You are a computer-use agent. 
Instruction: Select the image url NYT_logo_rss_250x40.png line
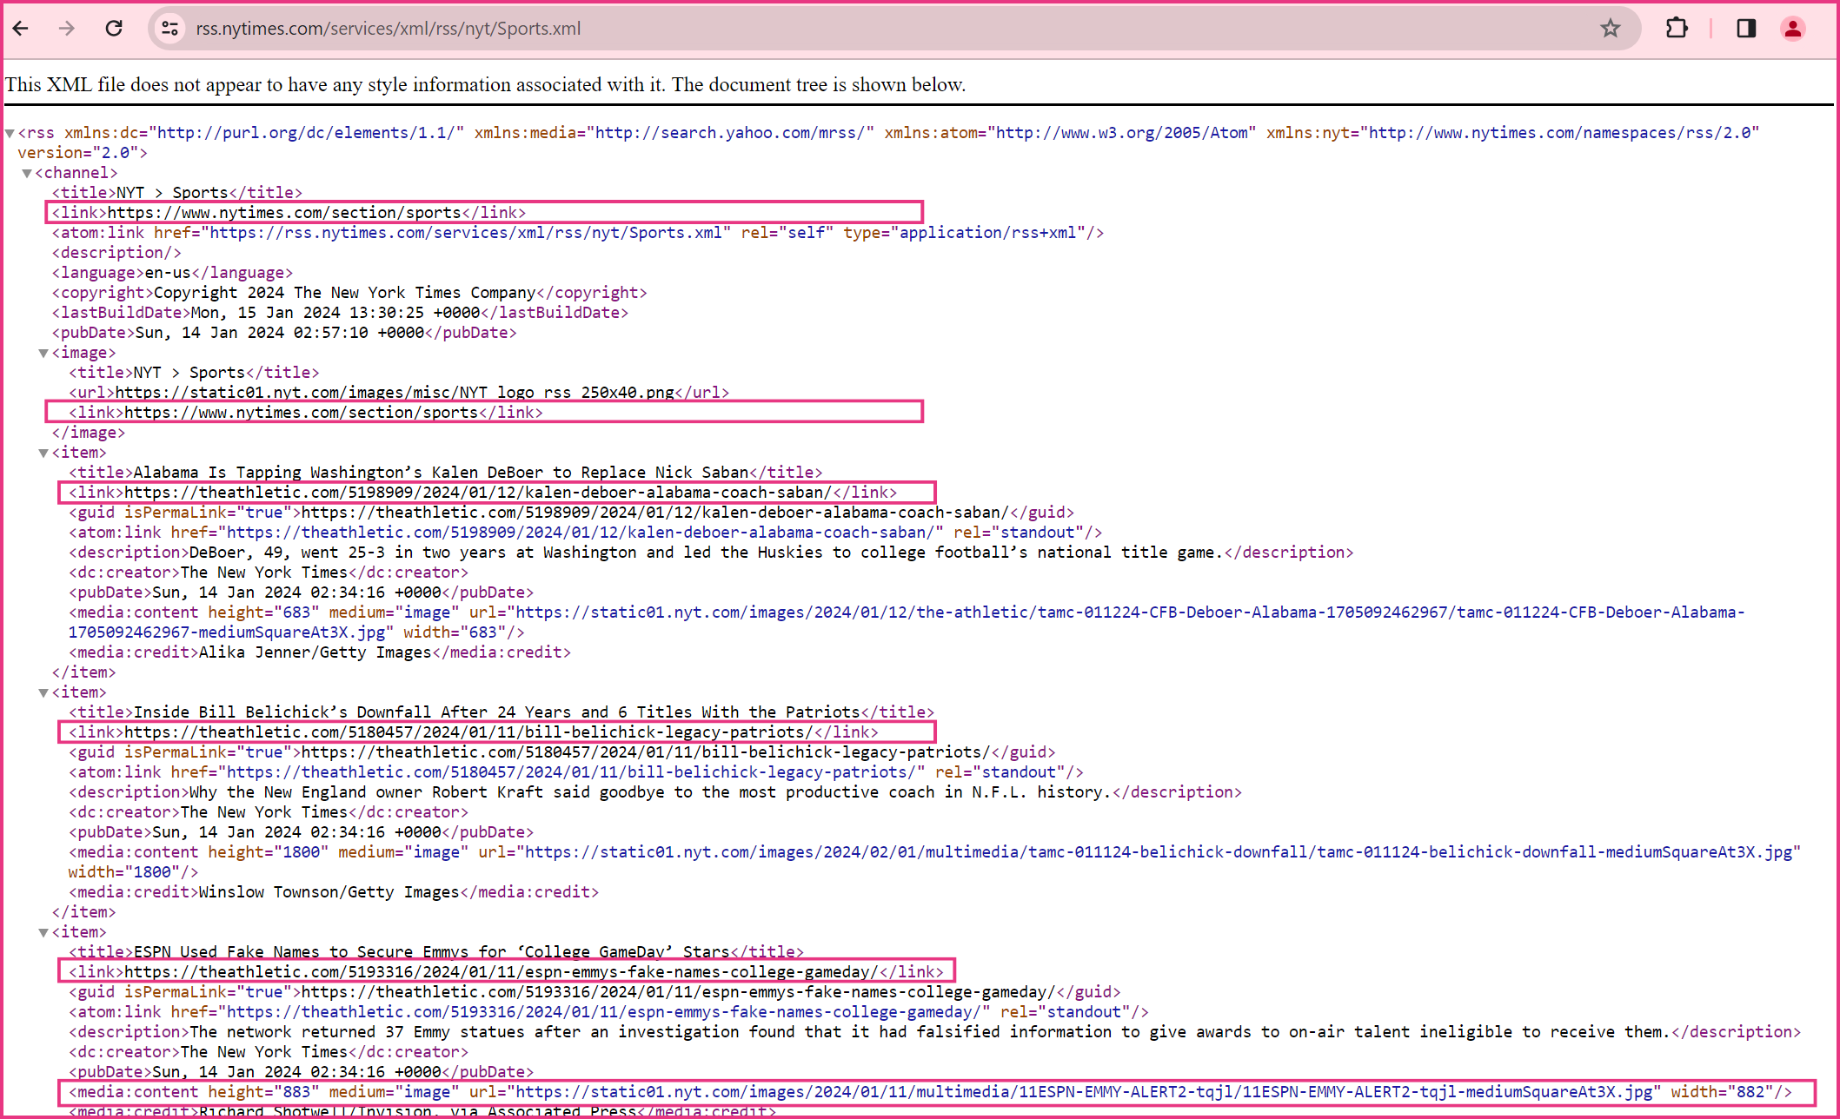pyautogui.click(x=399, y=393)
